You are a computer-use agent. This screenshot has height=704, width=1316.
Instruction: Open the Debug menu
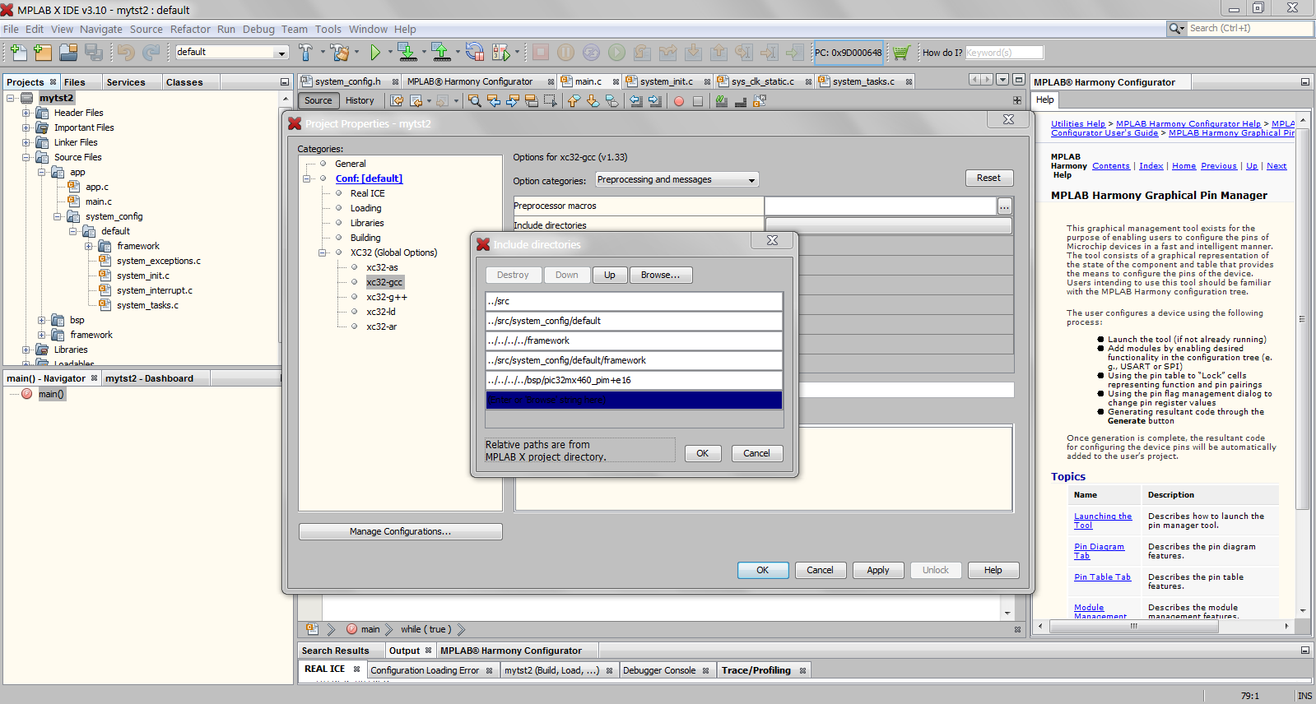pos(258,29)
